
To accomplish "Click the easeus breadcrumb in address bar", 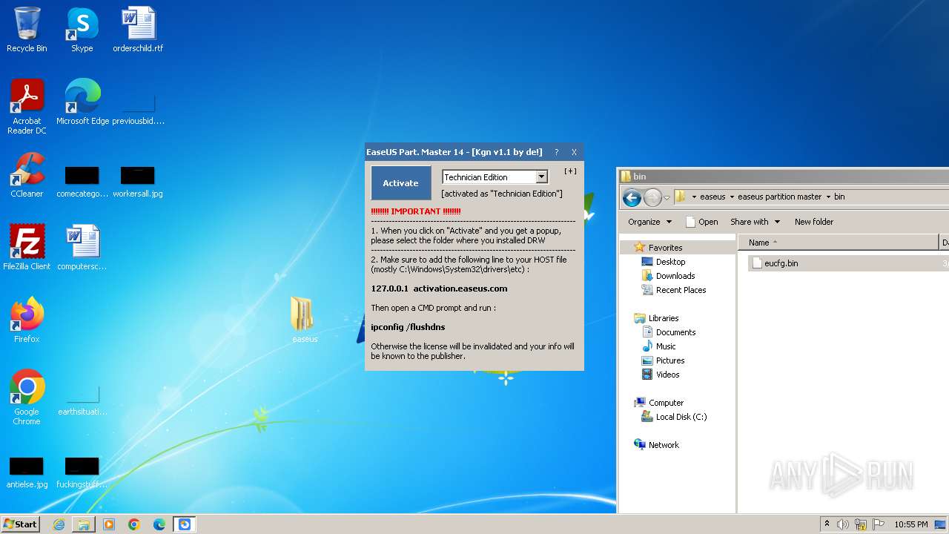I will [x=712, y=197].
